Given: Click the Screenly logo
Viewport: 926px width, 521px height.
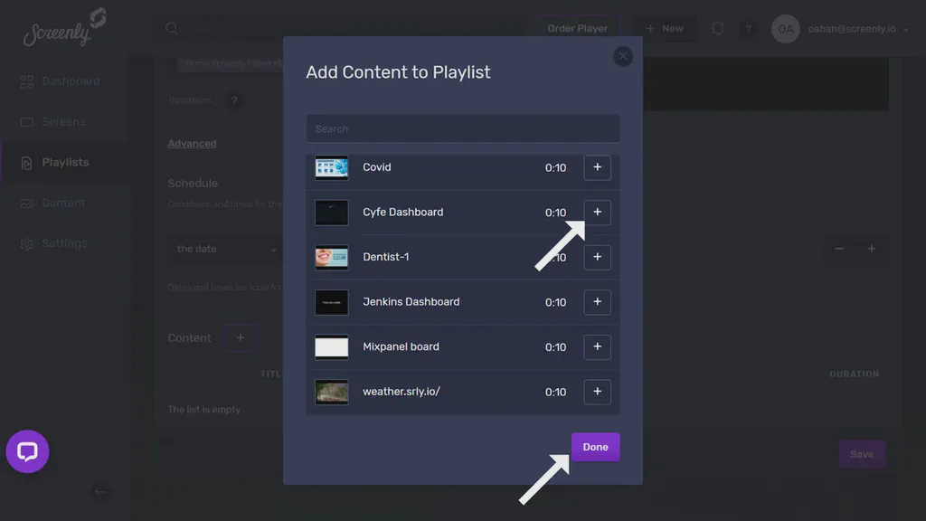Looking at the screenshot, I should [x=60, y=31].
